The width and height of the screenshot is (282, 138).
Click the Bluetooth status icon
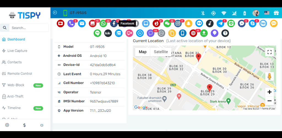click(203, 13)
